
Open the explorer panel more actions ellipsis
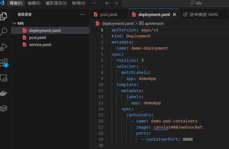click(x=83, y=14)
